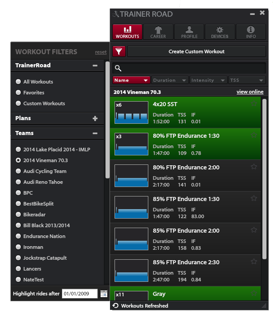Open the Duration sort dropdown
This screenshot has width=280, height=318.
pyautogui.click(x=170, y=80)
